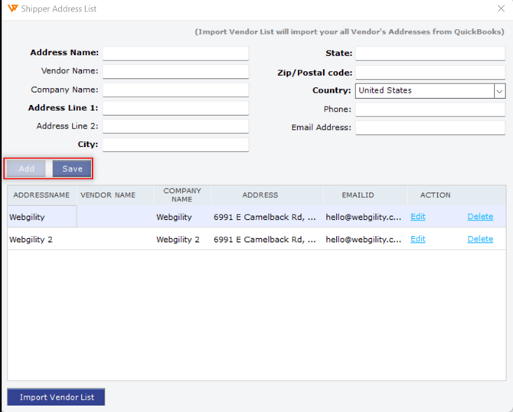Delete the Webgility 2 address
The height and width of the screenshot is (412, 513).
[x=480, y=239]
